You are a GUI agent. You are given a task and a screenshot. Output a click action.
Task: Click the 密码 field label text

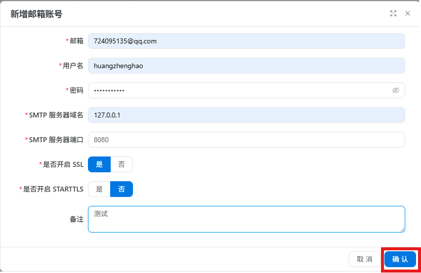point(77,90)
